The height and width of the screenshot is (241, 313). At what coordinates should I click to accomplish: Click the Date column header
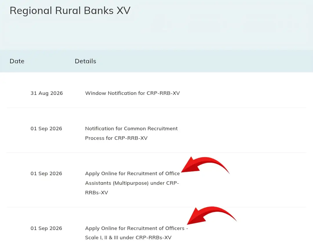(x=17, y=61)
